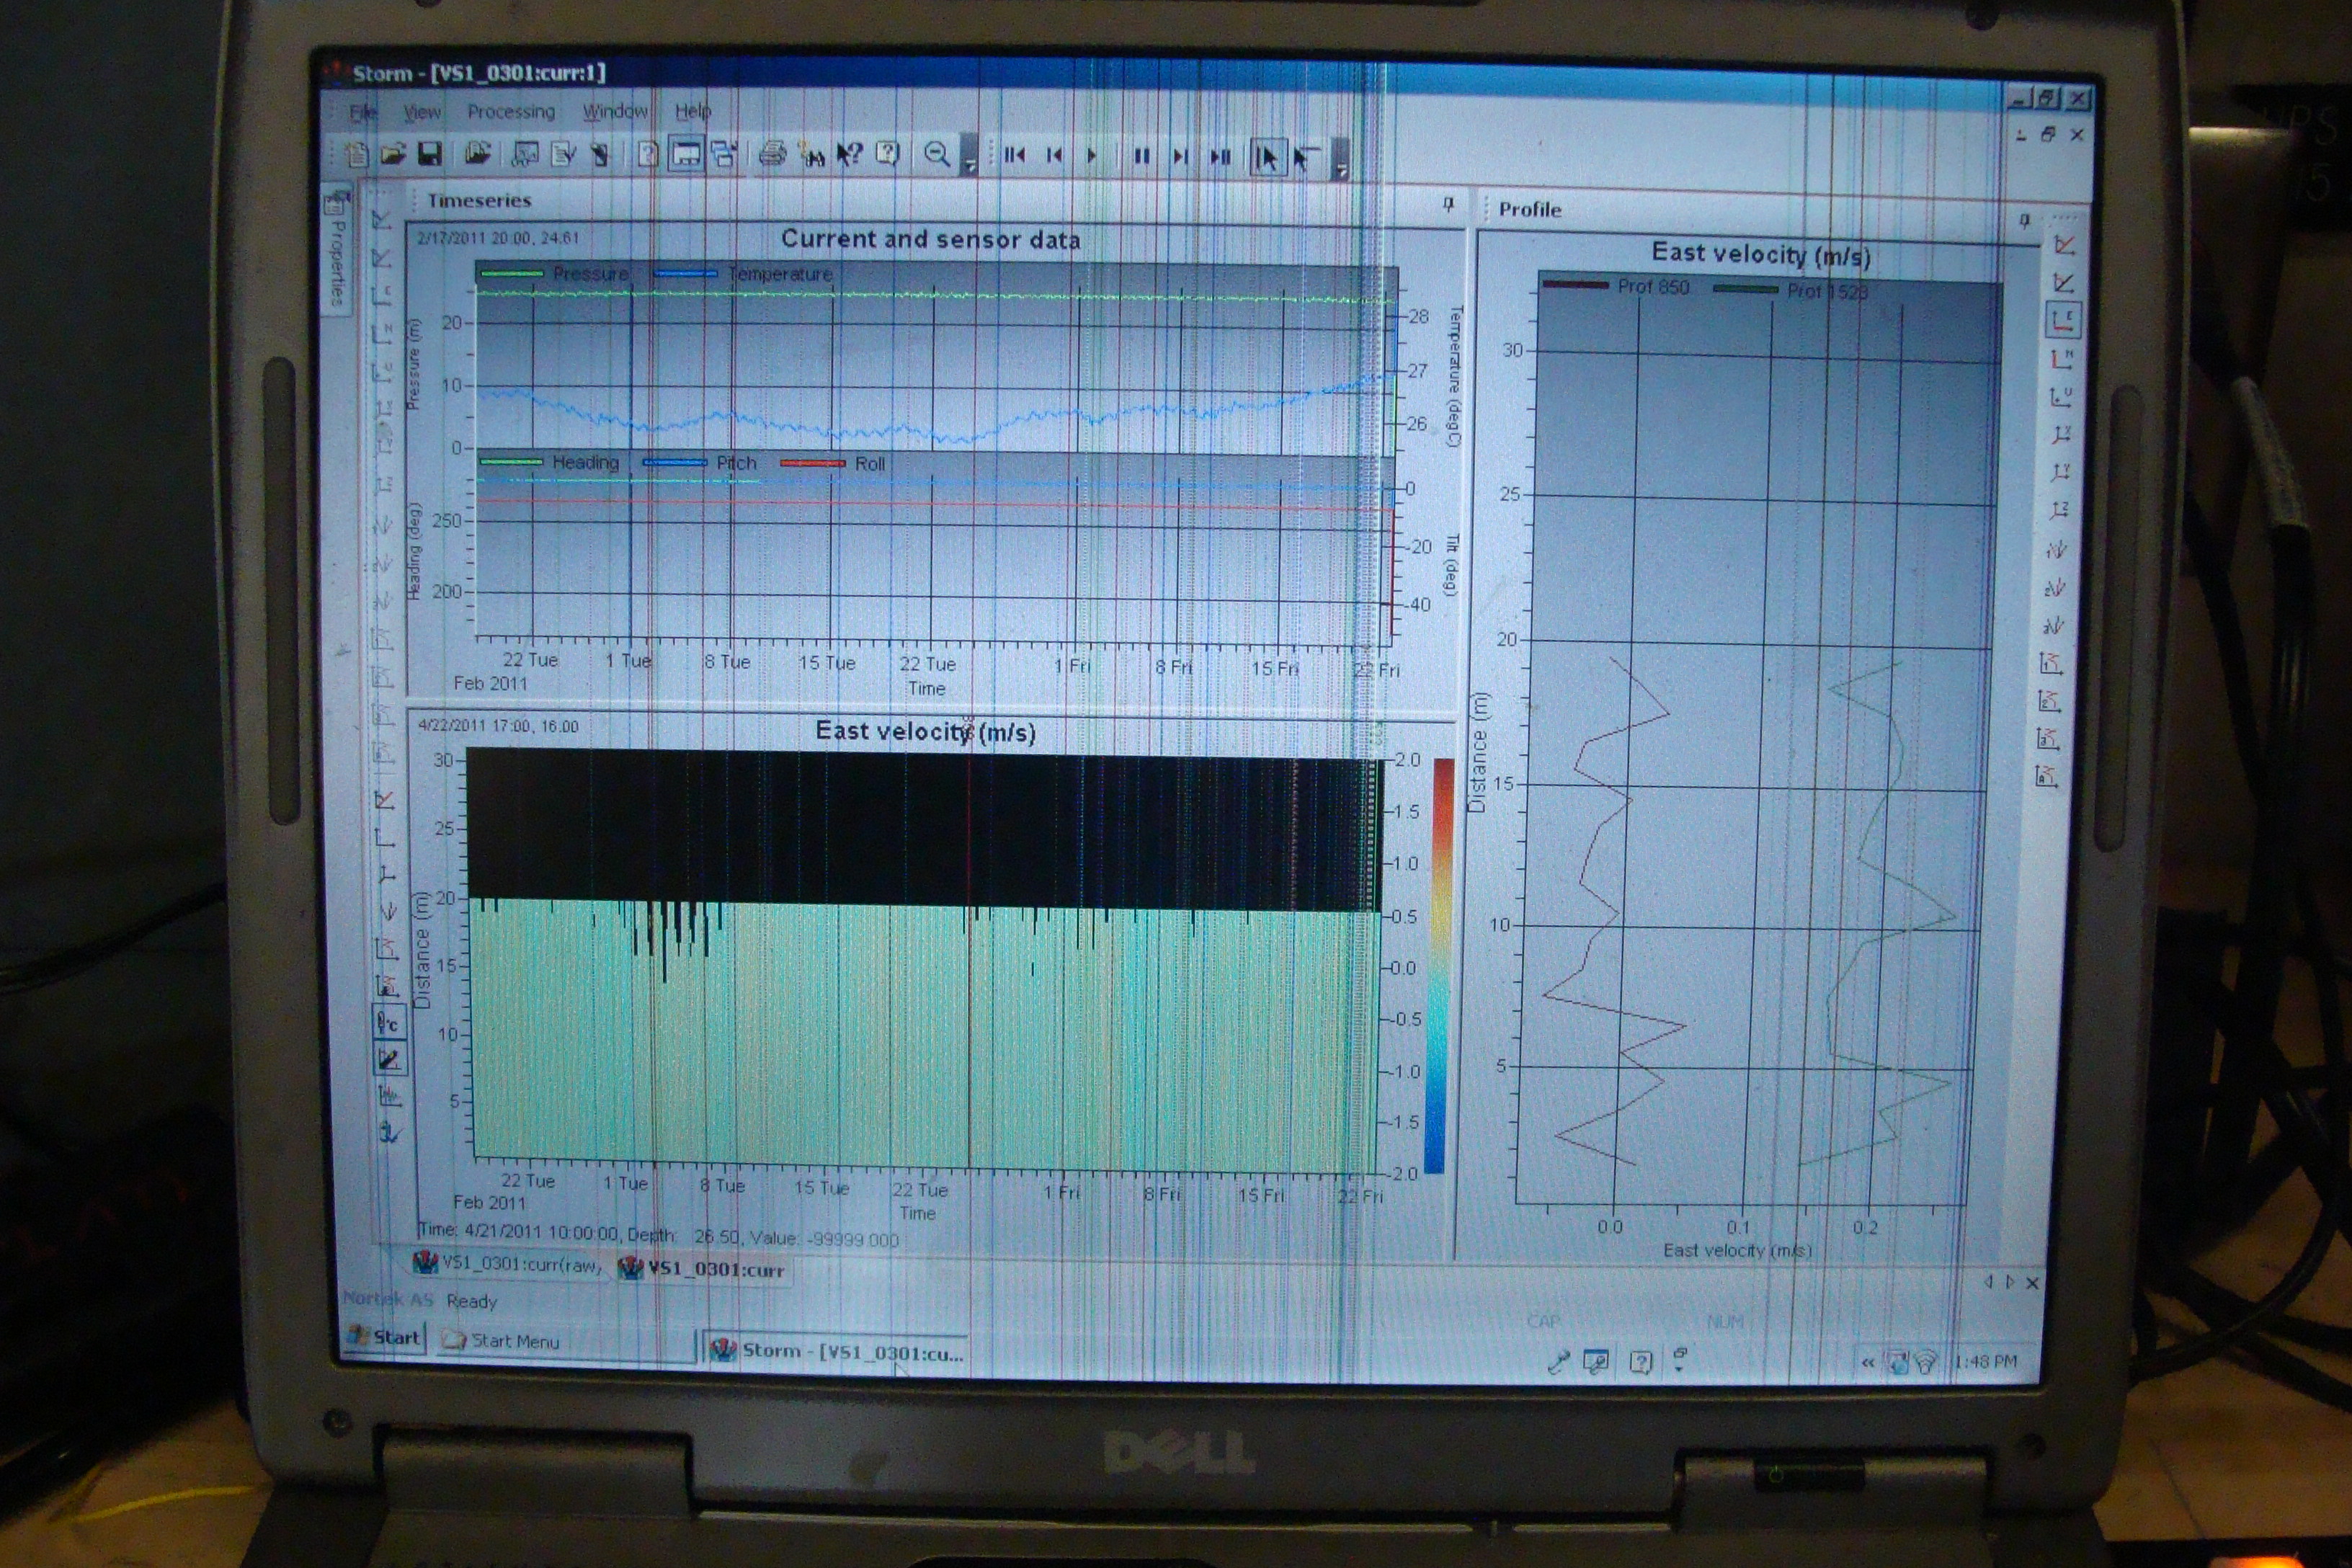
Task: Select Up velocity profile icon in right toolbar
Action: coord(2060,396)
